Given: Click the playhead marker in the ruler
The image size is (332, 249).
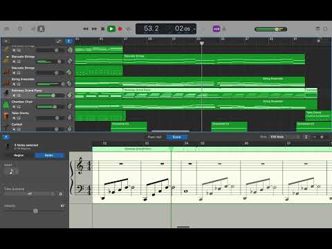Looking at the screenshot, I should pos(202,43).
